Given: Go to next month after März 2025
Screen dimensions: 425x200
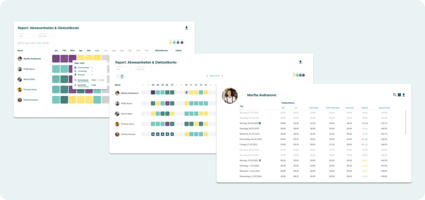Looking at the screenshot, I should coord(222,76).
